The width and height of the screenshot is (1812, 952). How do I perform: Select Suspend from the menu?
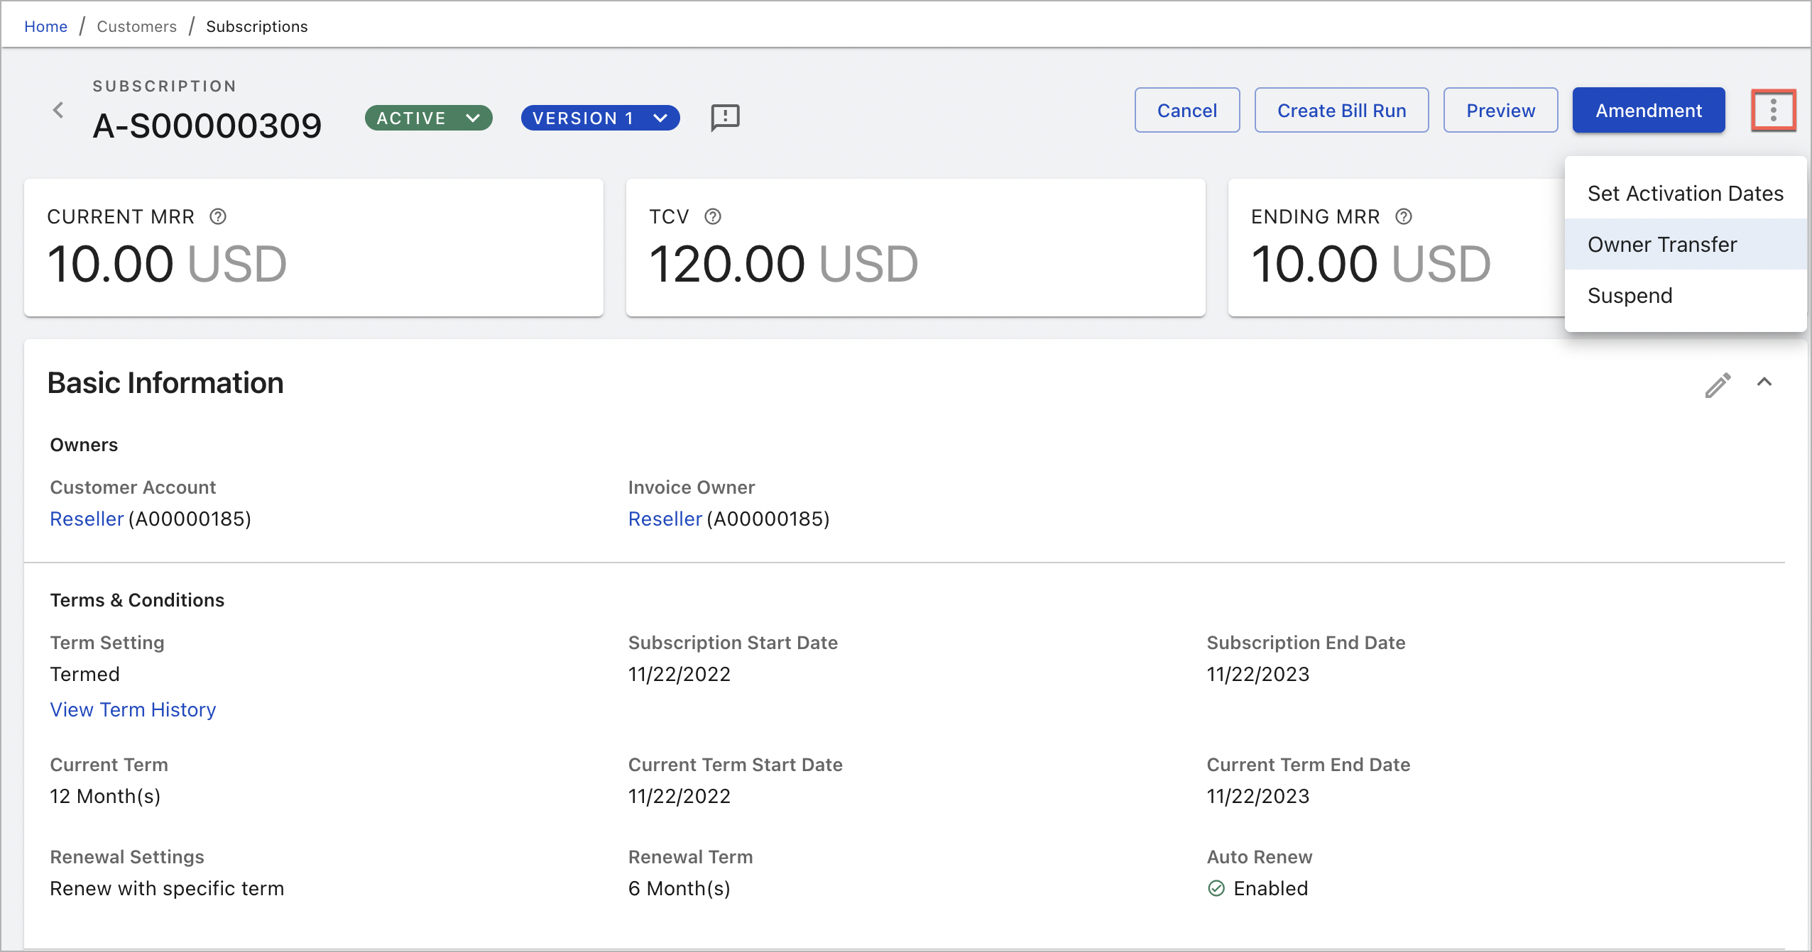click(x=1630, y=296)
